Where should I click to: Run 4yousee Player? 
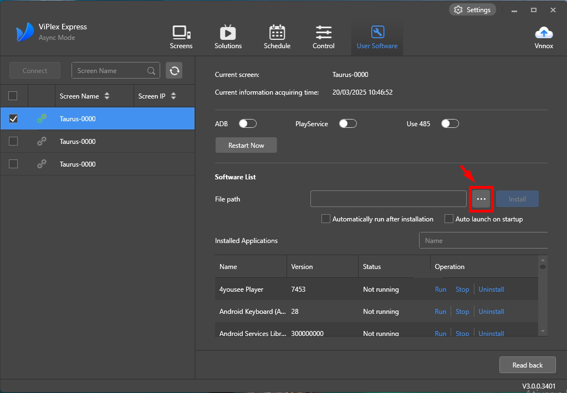[441, 289]
